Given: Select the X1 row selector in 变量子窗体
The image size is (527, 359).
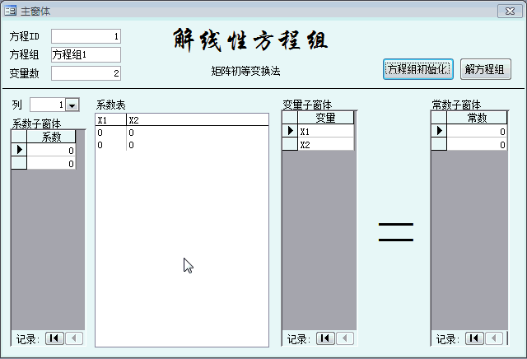Looking at the screenshot, I should point(290,131).
